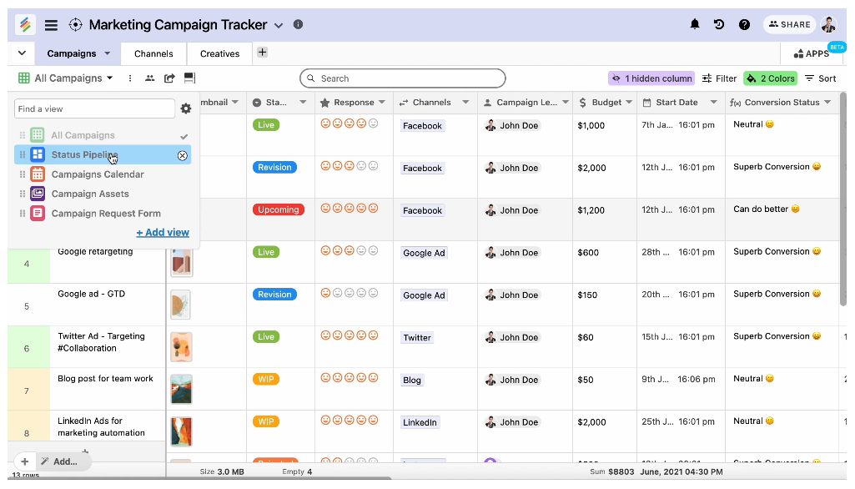The width and height of the screenshot is (855, 489).
Task: Add a new table with plus tab
Action: 262,53
